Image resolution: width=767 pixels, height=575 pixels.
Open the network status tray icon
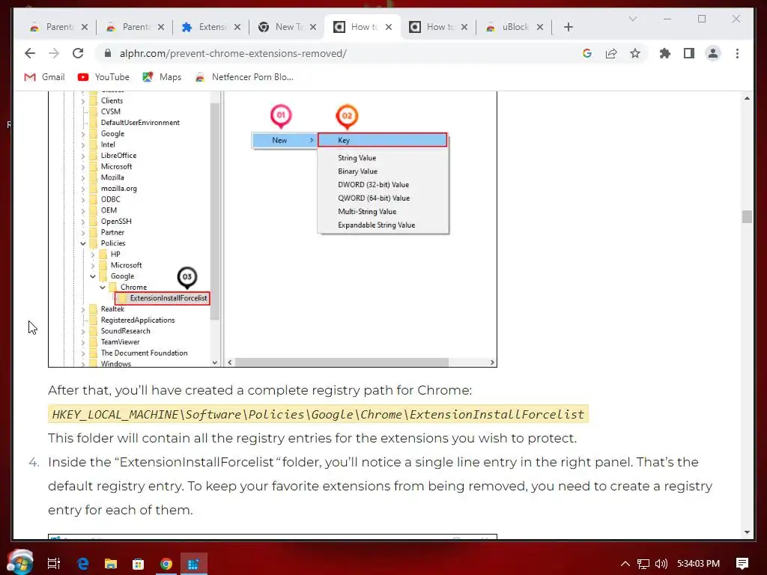pos(643,564)
